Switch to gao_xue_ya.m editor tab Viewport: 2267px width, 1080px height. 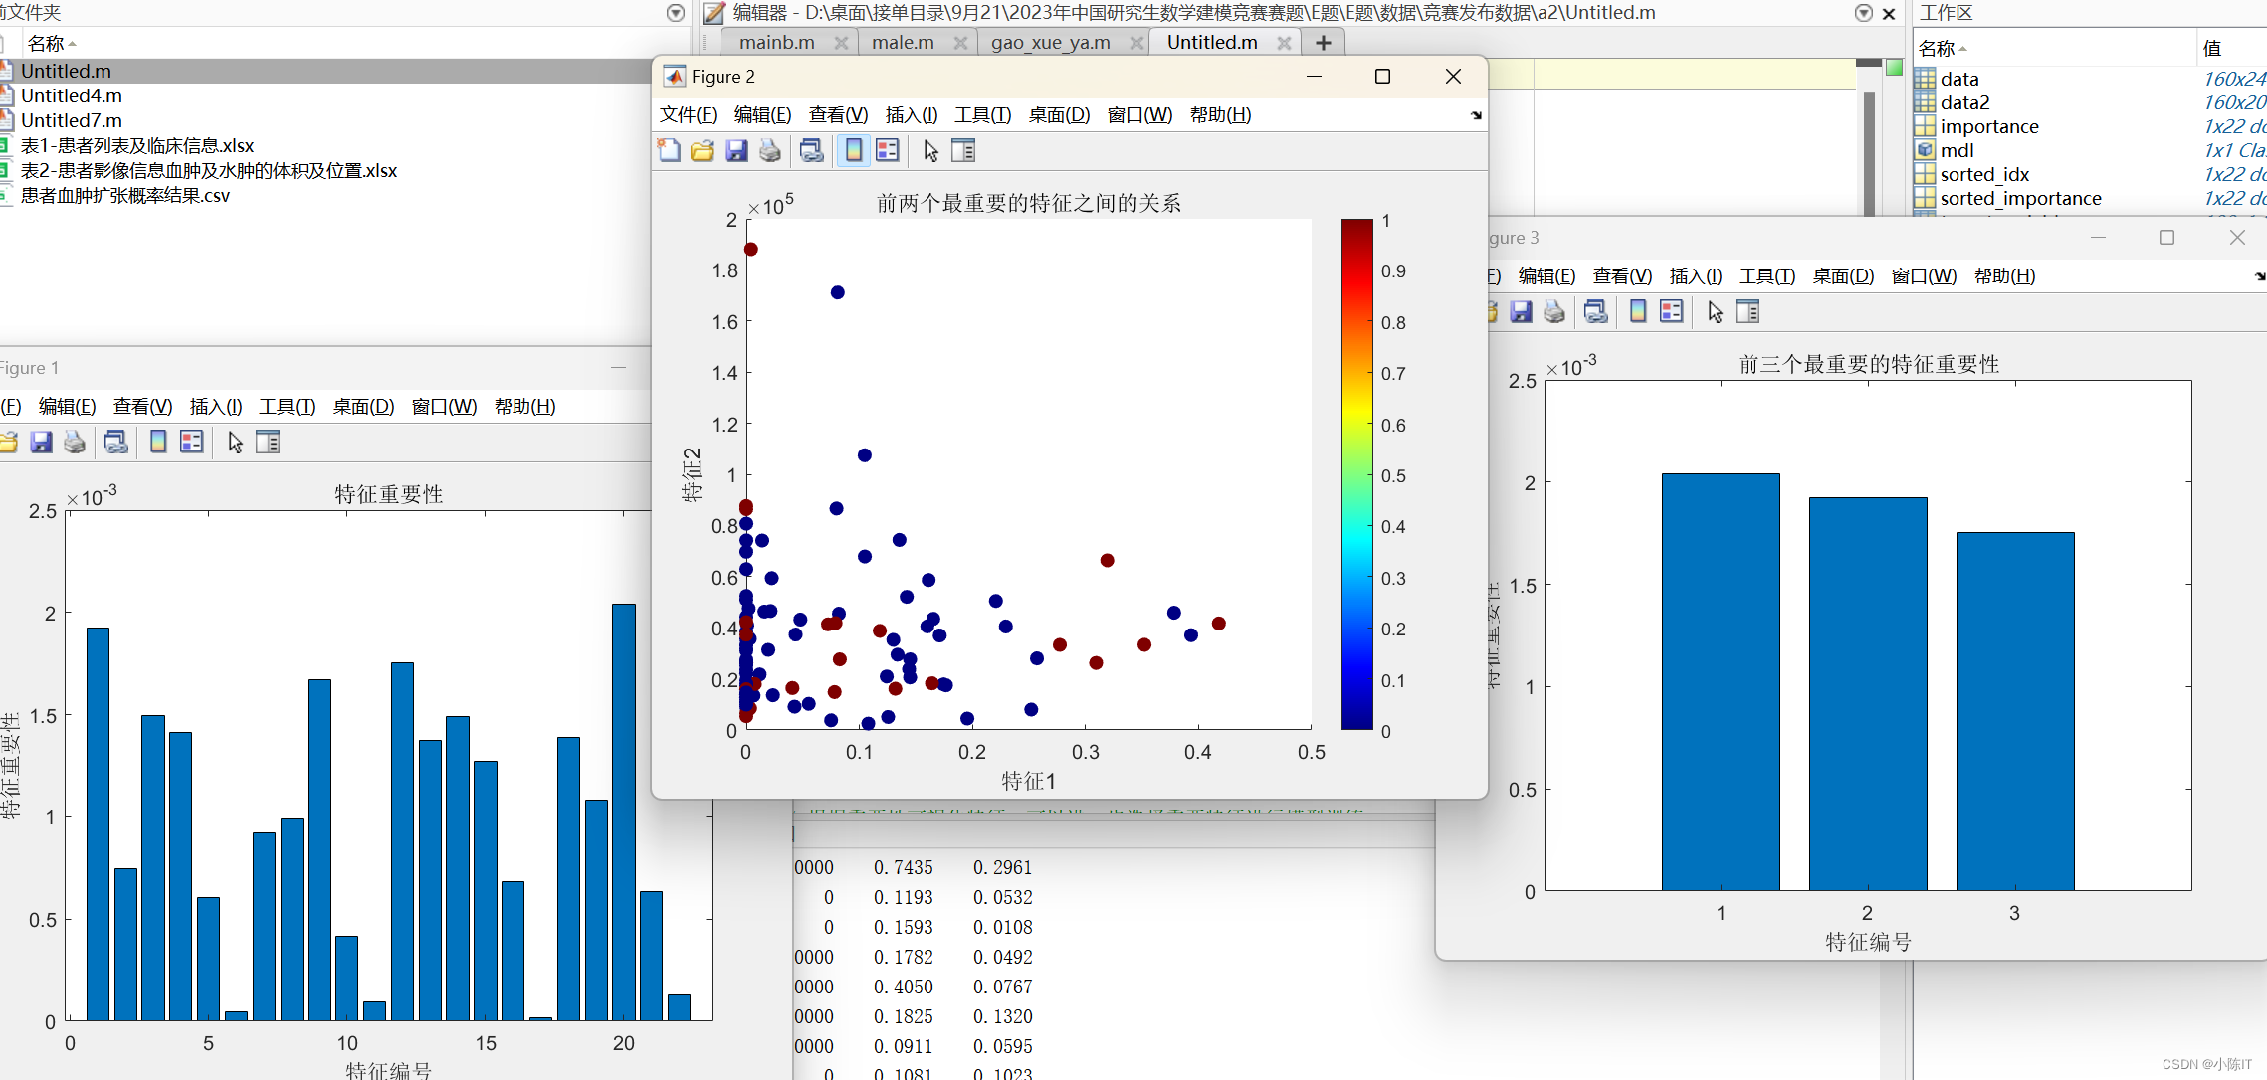[1050, 43]
